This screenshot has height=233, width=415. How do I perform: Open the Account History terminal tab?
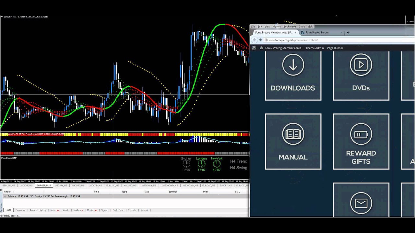tap(38, 210)
